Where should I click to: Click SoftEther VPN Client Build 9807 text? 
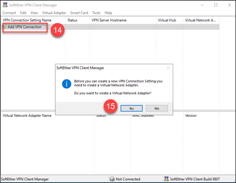coord(195,179)
